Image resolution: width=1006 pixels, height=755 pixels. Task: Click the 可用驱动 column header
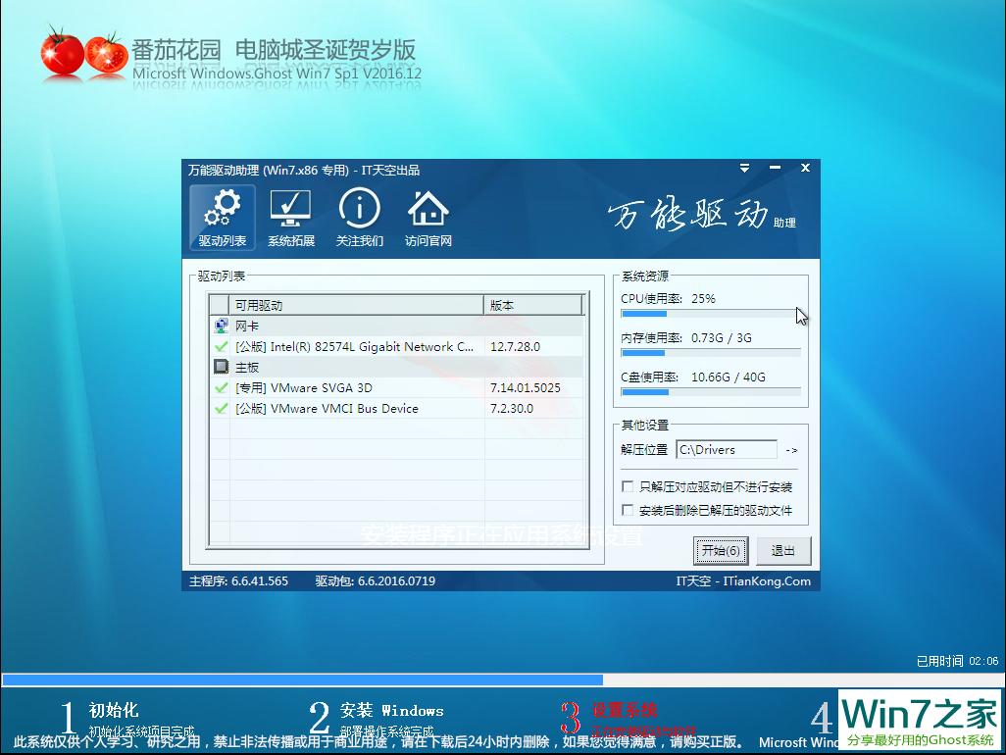pos(356,305)
